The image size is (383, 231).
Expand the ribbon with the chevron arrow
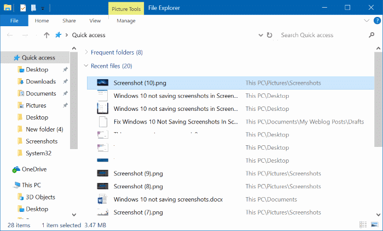pyautogui.click(x=367, y=20)
